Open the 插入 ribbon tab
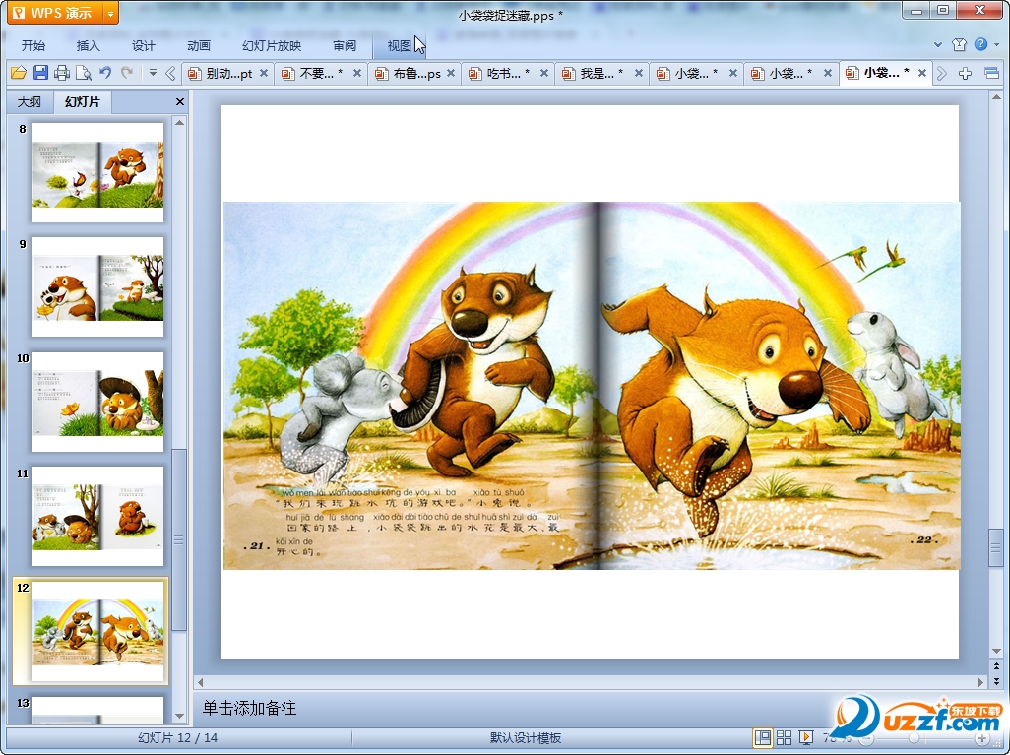This screenshot has width=1010, height=755. coord(89,45)
